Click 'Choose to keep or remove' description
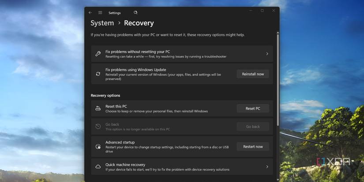 coord(157,111)
